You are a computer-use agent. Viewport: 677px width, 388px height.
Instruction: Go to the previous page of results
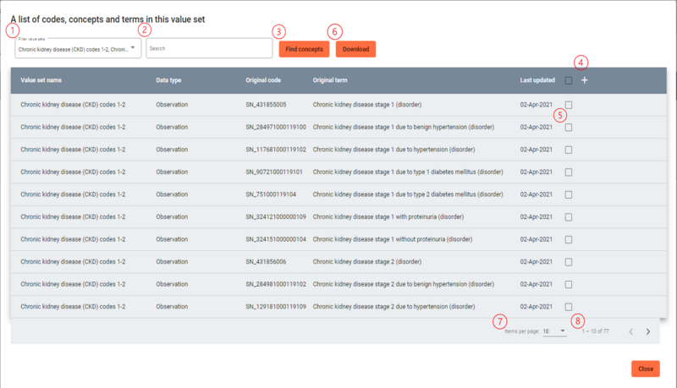click(x=630, y=331)
